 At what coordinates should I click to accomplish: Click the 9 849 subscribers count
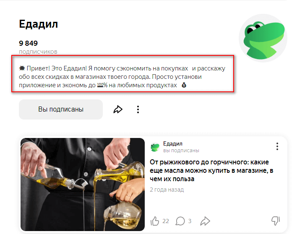(x=28, y=43)
